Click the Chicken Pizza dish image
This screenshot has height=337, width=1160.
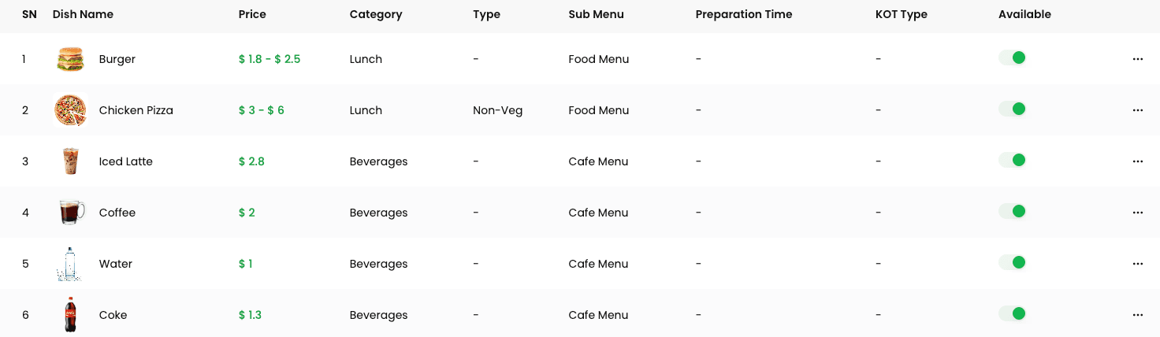pyautogui.click(x=70, y=110)
